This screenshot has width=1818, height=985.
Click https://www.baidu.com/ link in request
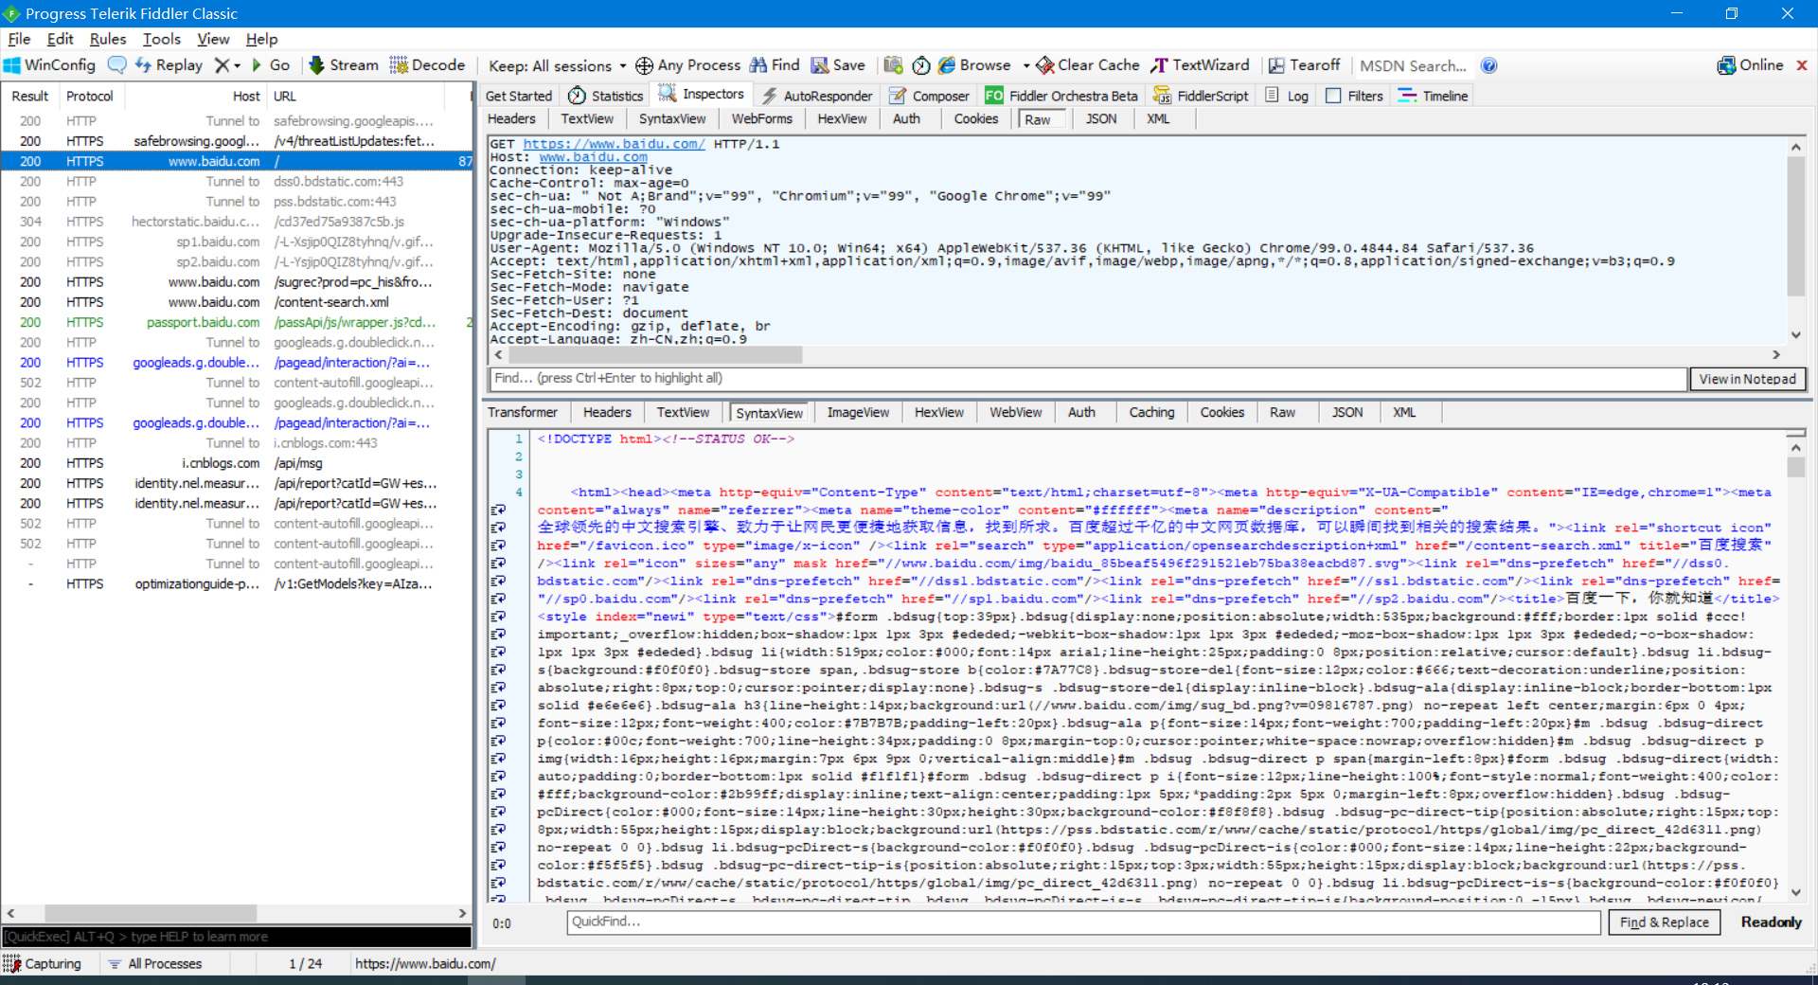click(614, 144)
